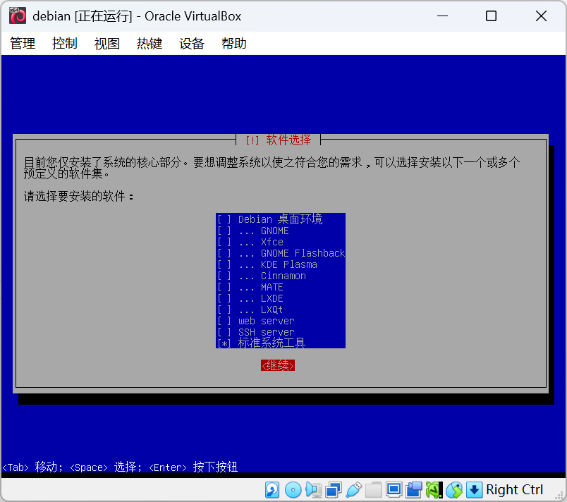Screen dimensions: 567x502
Task: Minimize the VirtualBox window
Action: click(x=442, y=16)
